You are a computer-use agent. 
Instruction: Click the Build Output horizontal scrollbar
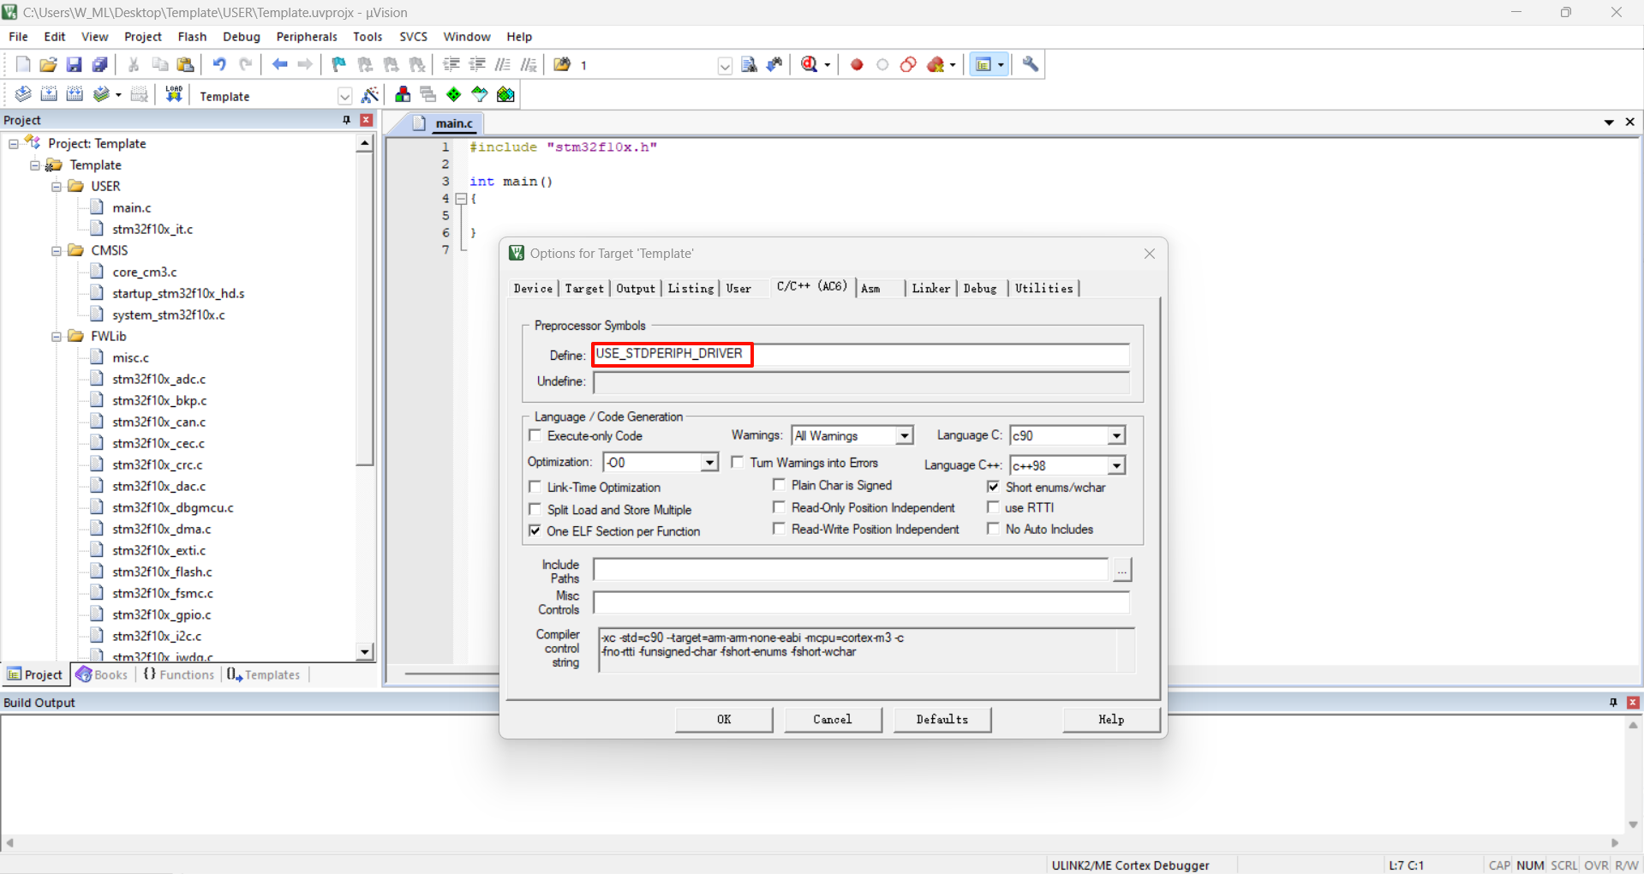tap(812, 843)
